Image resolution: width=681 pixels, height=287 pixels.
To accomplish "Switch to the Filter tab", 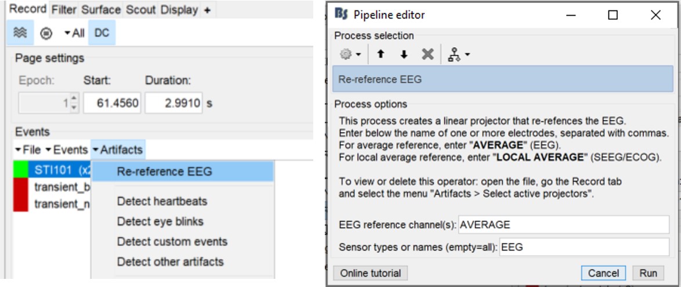I will [x=64, y=10].
